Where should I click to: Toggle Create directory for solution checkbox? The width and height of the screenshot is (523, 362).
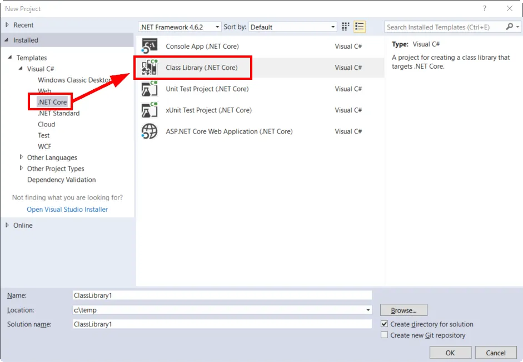click(385, 324)
